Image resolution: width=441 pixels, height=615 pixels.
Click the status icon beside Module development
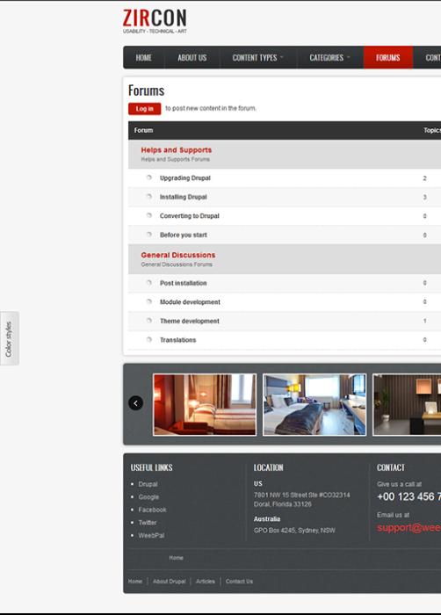click(x=149, y=301)
